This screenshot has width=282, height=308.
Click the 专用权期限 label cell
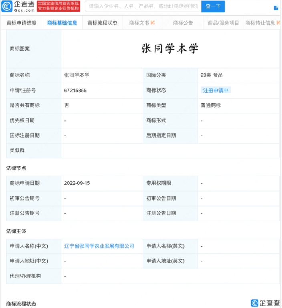[x=170, y=183]
